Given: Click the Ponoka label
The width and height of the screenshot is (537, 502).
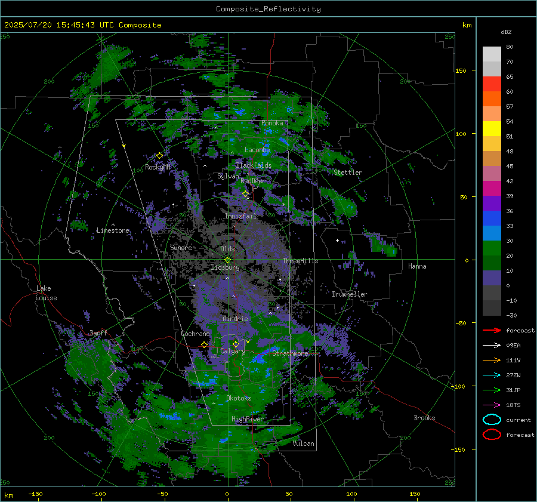Looking at the screenshot, I should point(272,123).
